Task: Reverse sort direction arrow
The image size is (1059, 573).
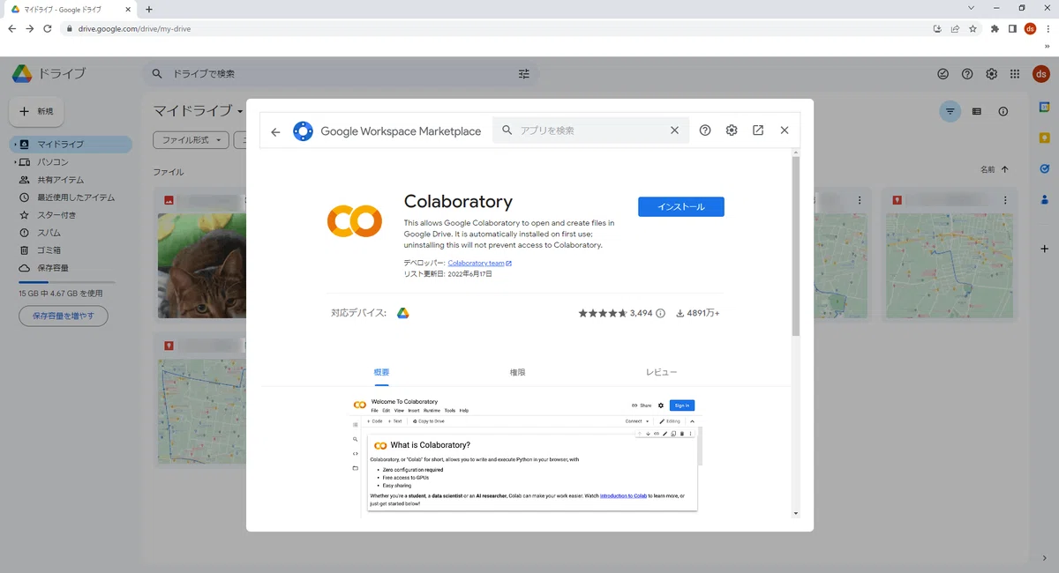Action: pos(1004,169)
